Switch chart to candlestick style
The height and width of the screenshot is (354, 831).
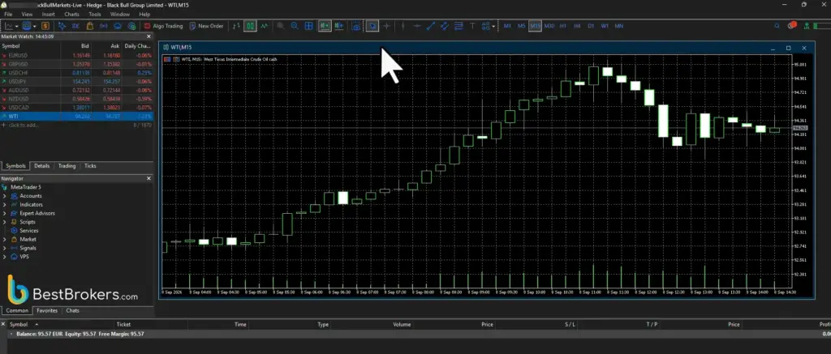250,26
